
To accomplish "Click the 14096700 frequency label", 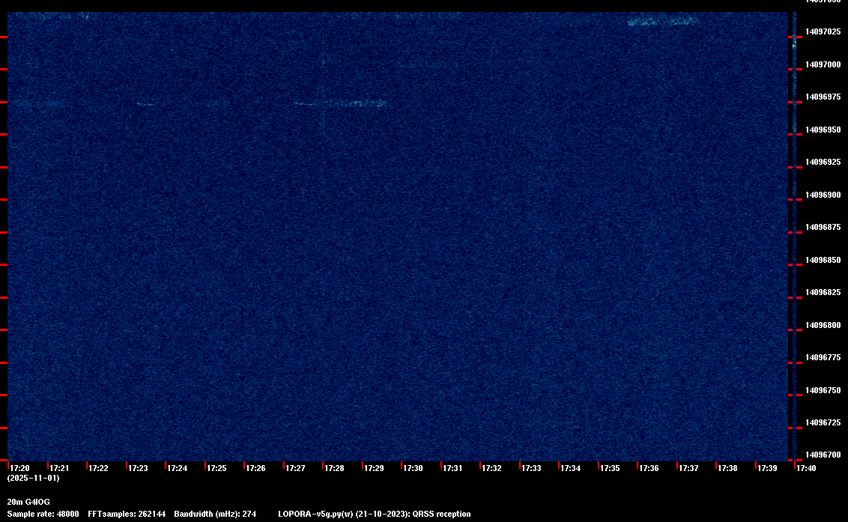I will point(823,455).
